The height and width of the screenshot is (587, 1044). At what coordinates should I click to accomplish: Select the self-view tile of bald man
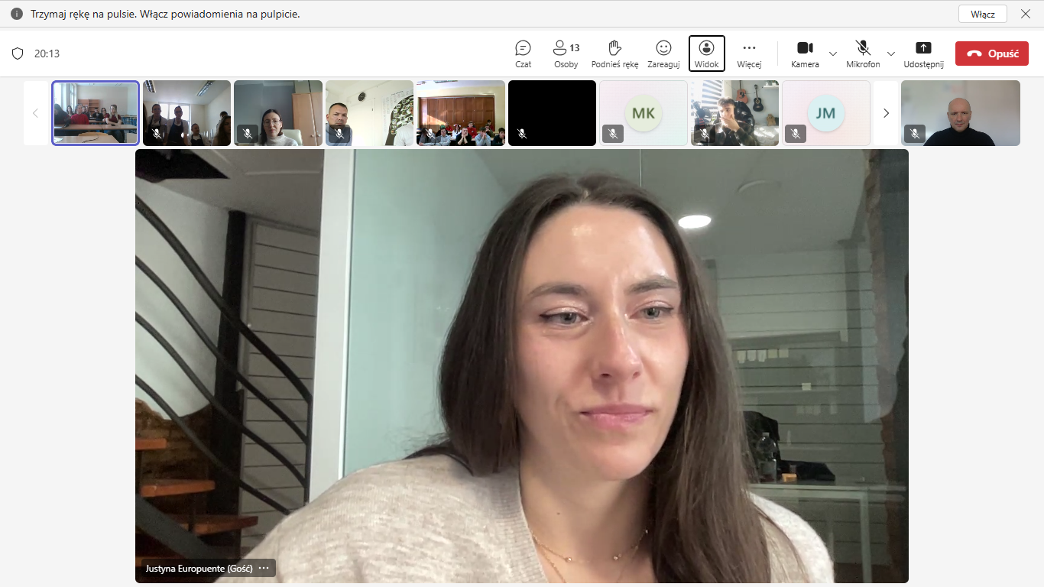tap(961, 113)
